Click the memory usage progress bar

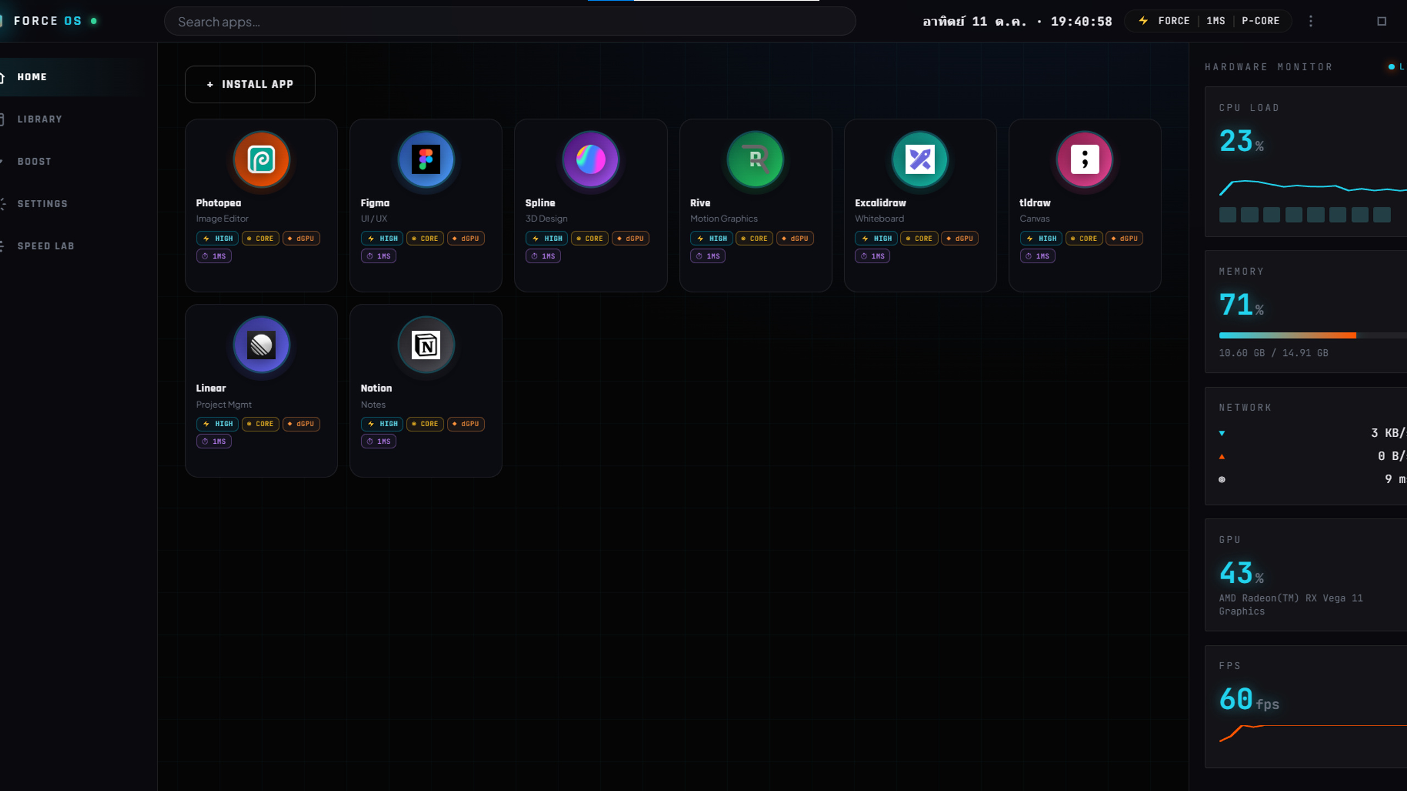tap(1313, 335)
